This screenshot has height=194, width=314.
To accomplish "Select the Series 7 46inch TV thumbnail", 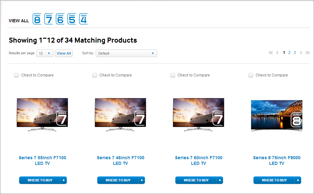I will (120, 114).
